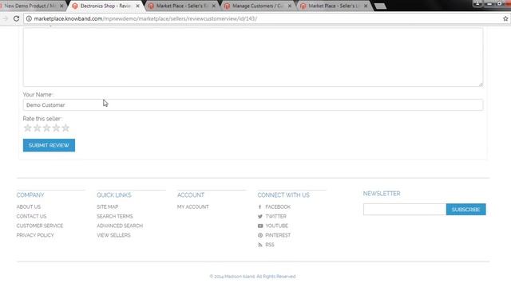Click the forward navigation arrow
The height and width of the screenshot is (287, 511).
point(5,18)
